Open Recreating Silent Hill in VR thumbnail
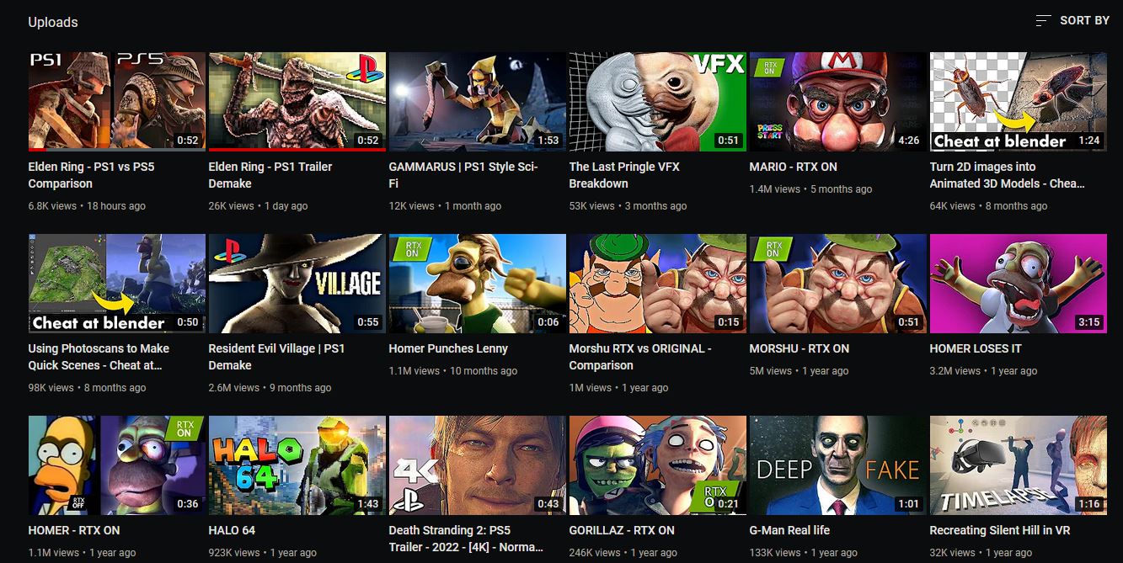 [1018, 465]
